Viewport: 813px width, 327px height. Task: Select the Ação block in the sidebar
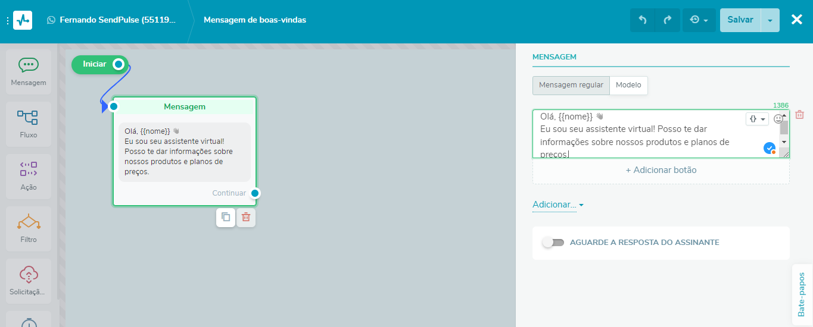pyautogui.click(x=29, y=177)
